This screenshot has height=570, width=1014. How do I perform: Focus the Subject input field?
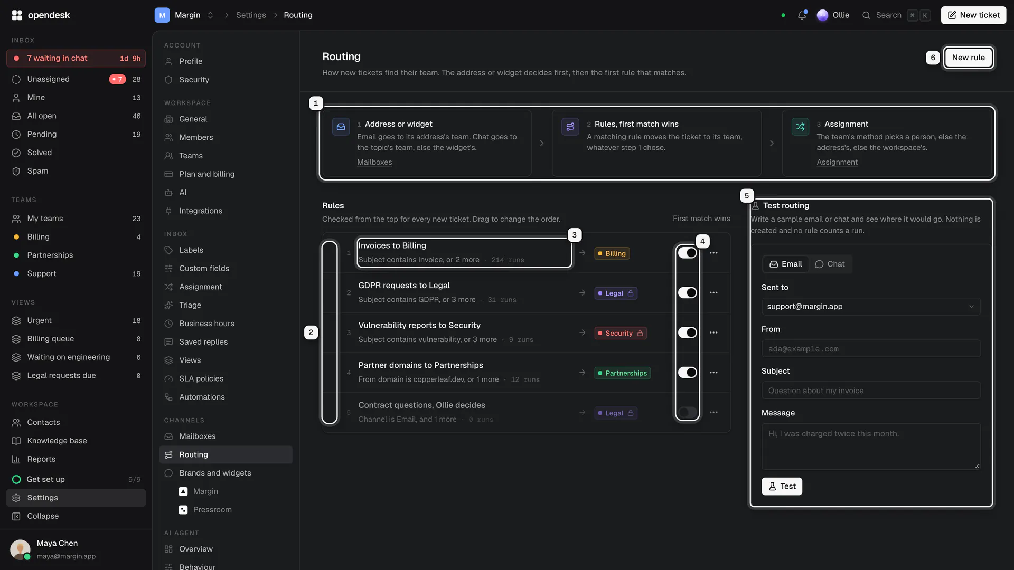click(x=871, y=391)
